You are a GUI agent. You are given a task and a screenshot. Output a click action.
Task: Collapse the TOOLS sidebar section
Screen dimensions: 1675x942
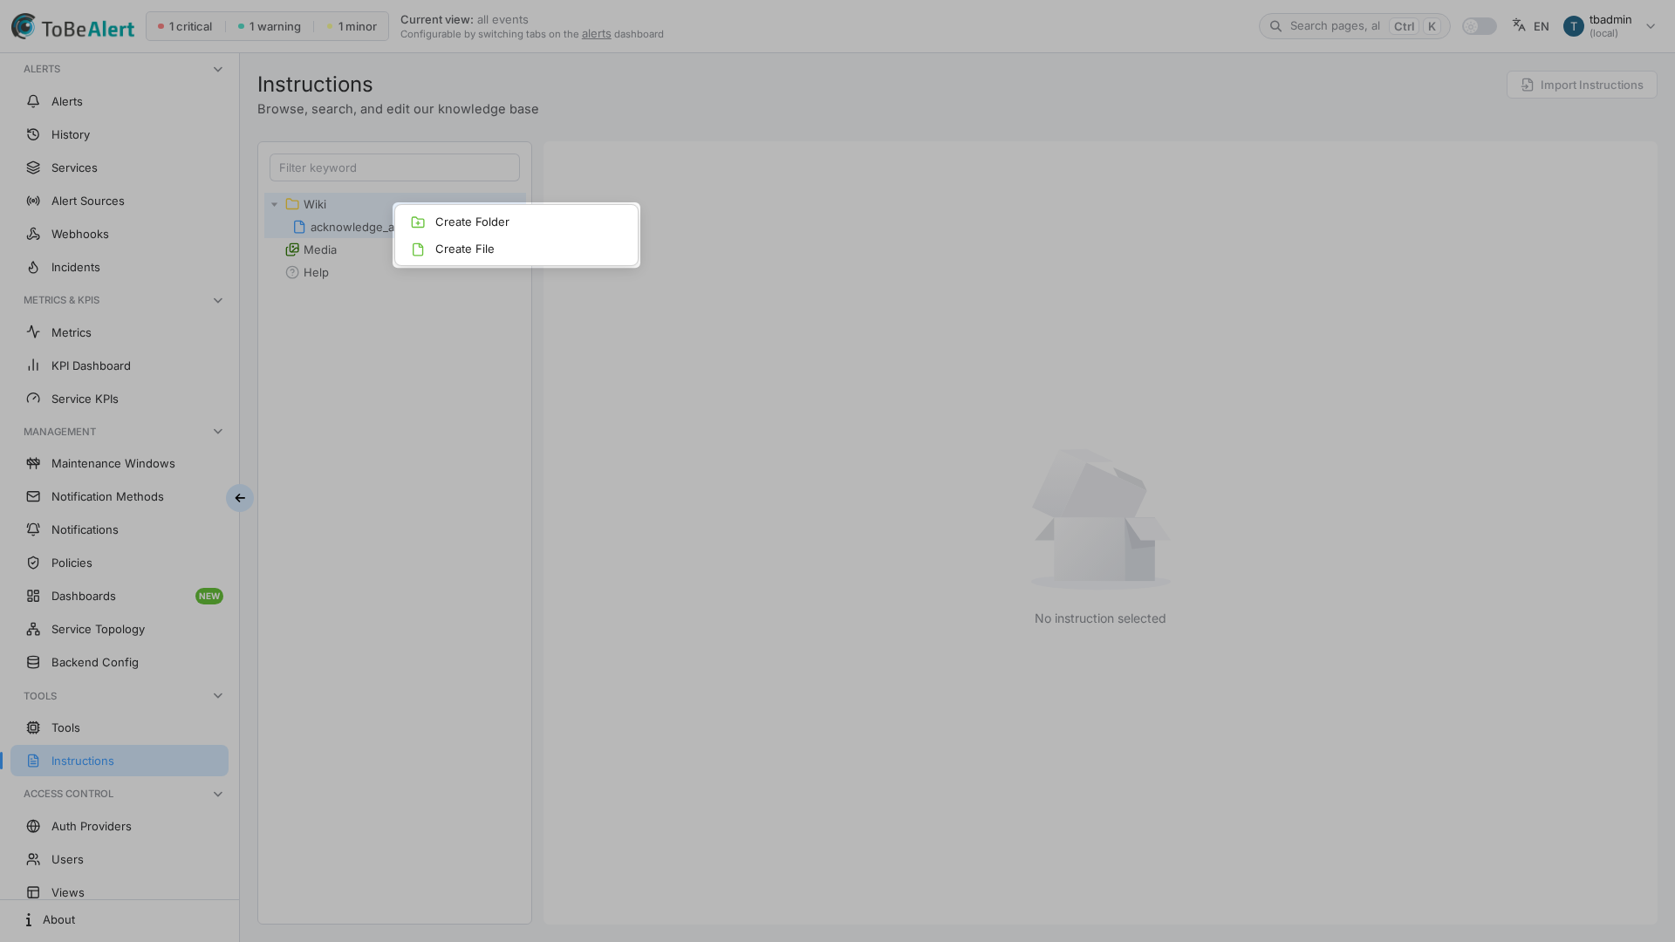click(218, 696)
